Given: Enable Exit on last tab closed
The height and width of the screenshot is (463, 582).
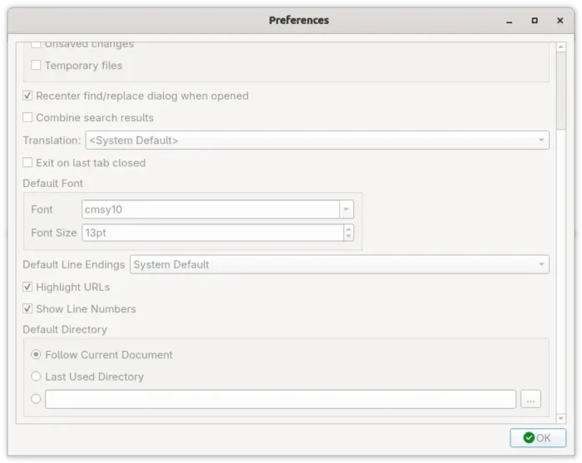Looking at the screenshot, I should 28,163.
